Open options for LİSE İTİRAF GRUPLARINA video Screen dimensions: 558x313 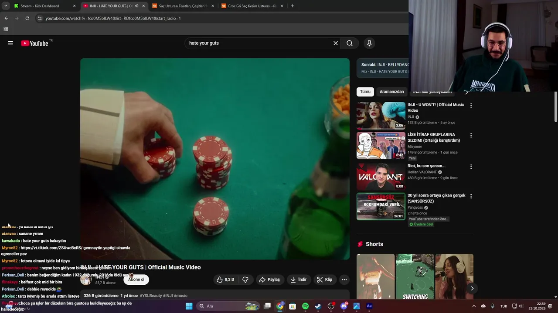click(471, 136)
